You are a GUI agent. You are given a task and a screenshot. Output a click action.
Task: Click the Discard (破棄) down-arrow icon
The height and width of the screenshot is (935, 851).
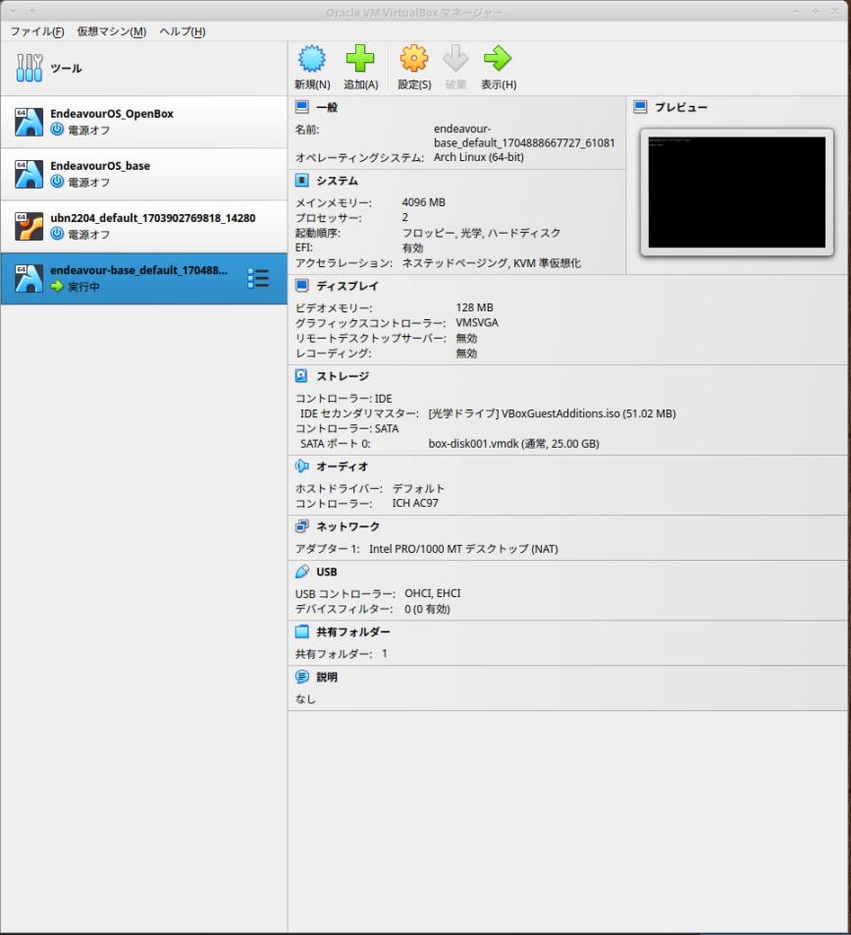tap(455, 59)
